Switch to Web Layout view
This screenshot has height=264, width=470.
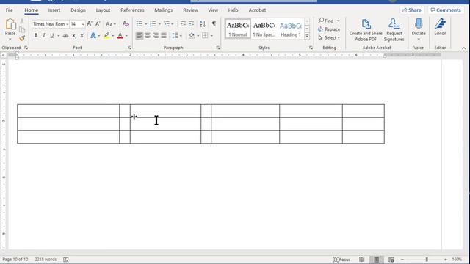[391, 259]
